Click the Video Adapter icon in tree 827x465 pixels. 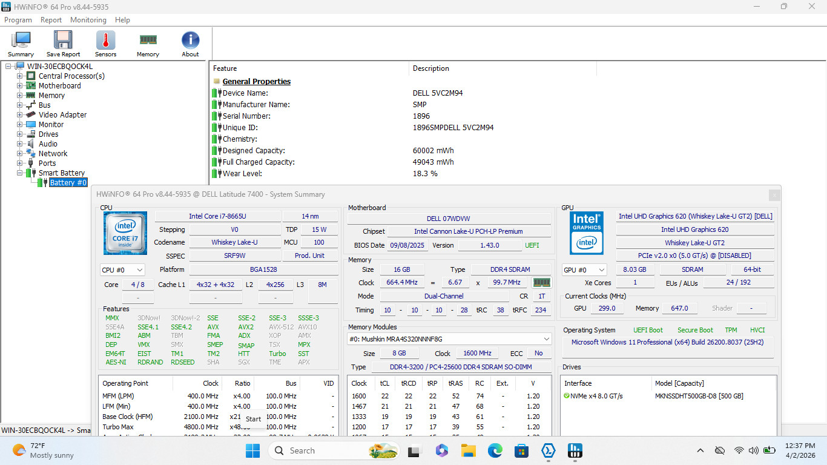pos(31,114)
